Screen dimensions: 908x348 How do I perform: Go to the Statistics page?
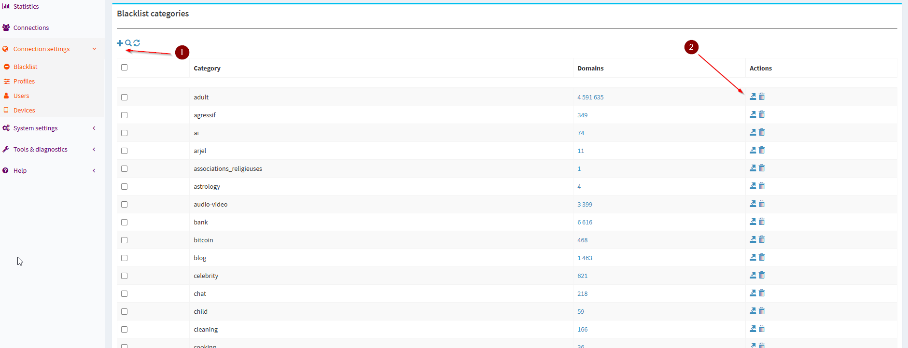click(x=26, y=6)
